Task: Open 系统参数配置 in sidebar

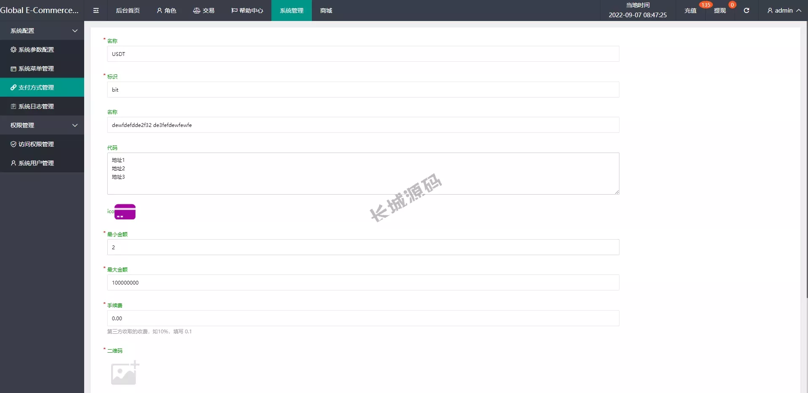Action: (42, 50)
